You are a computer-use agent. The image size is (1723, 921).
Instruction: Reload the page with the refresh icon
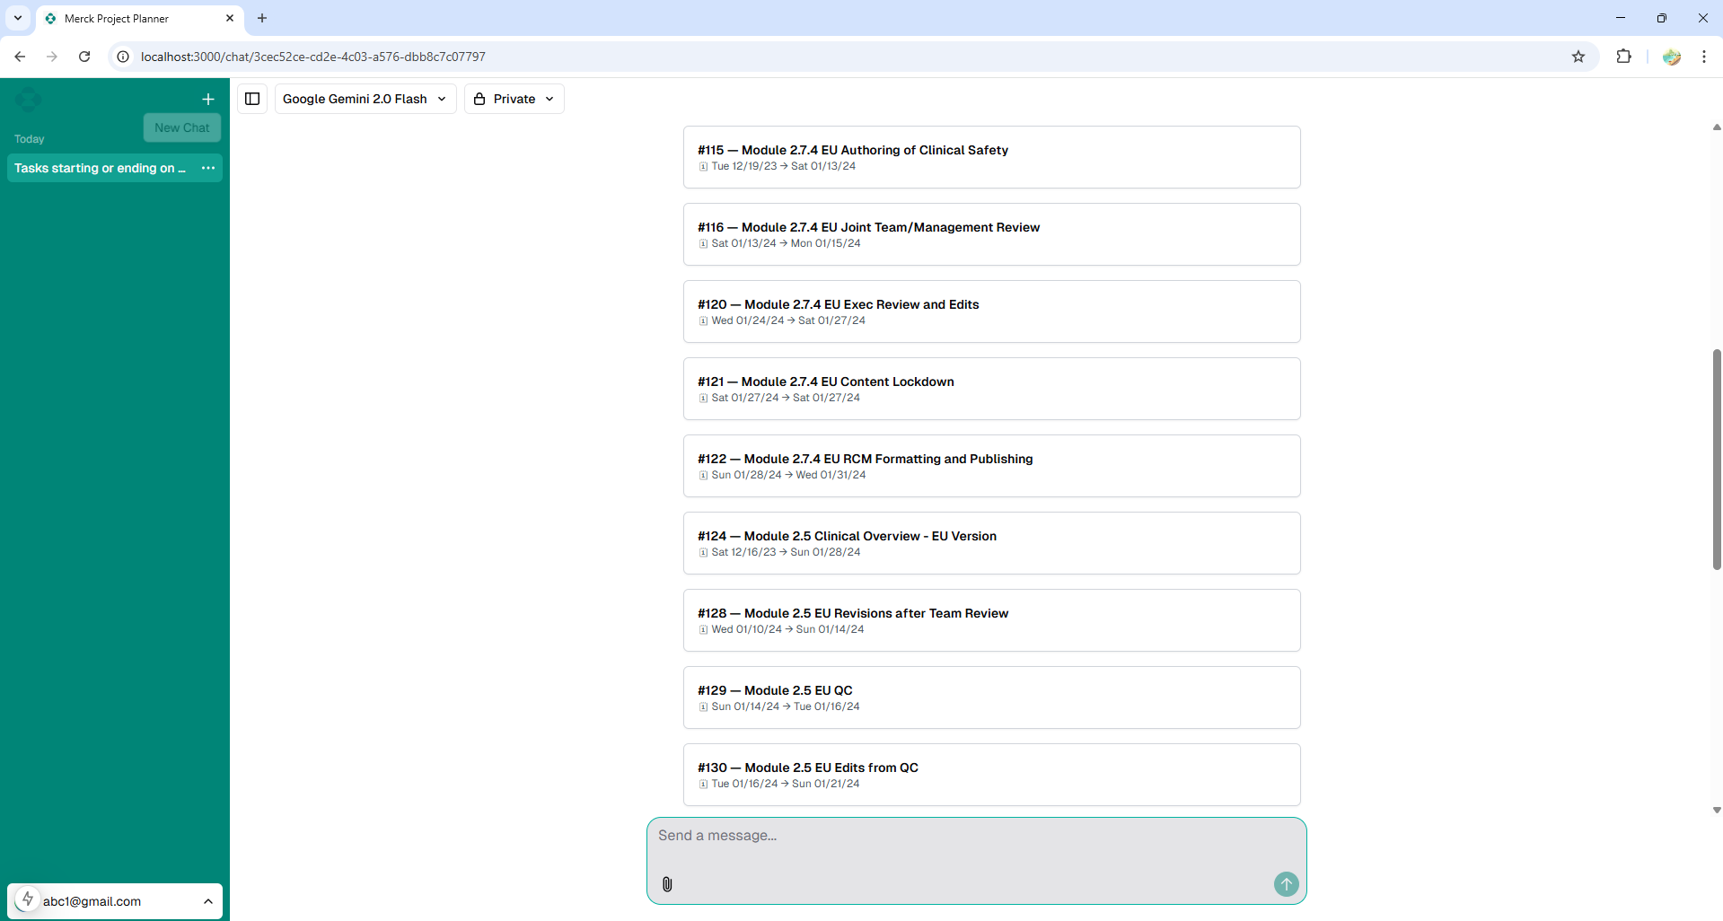pyautogui.click(x=84, y=57)
